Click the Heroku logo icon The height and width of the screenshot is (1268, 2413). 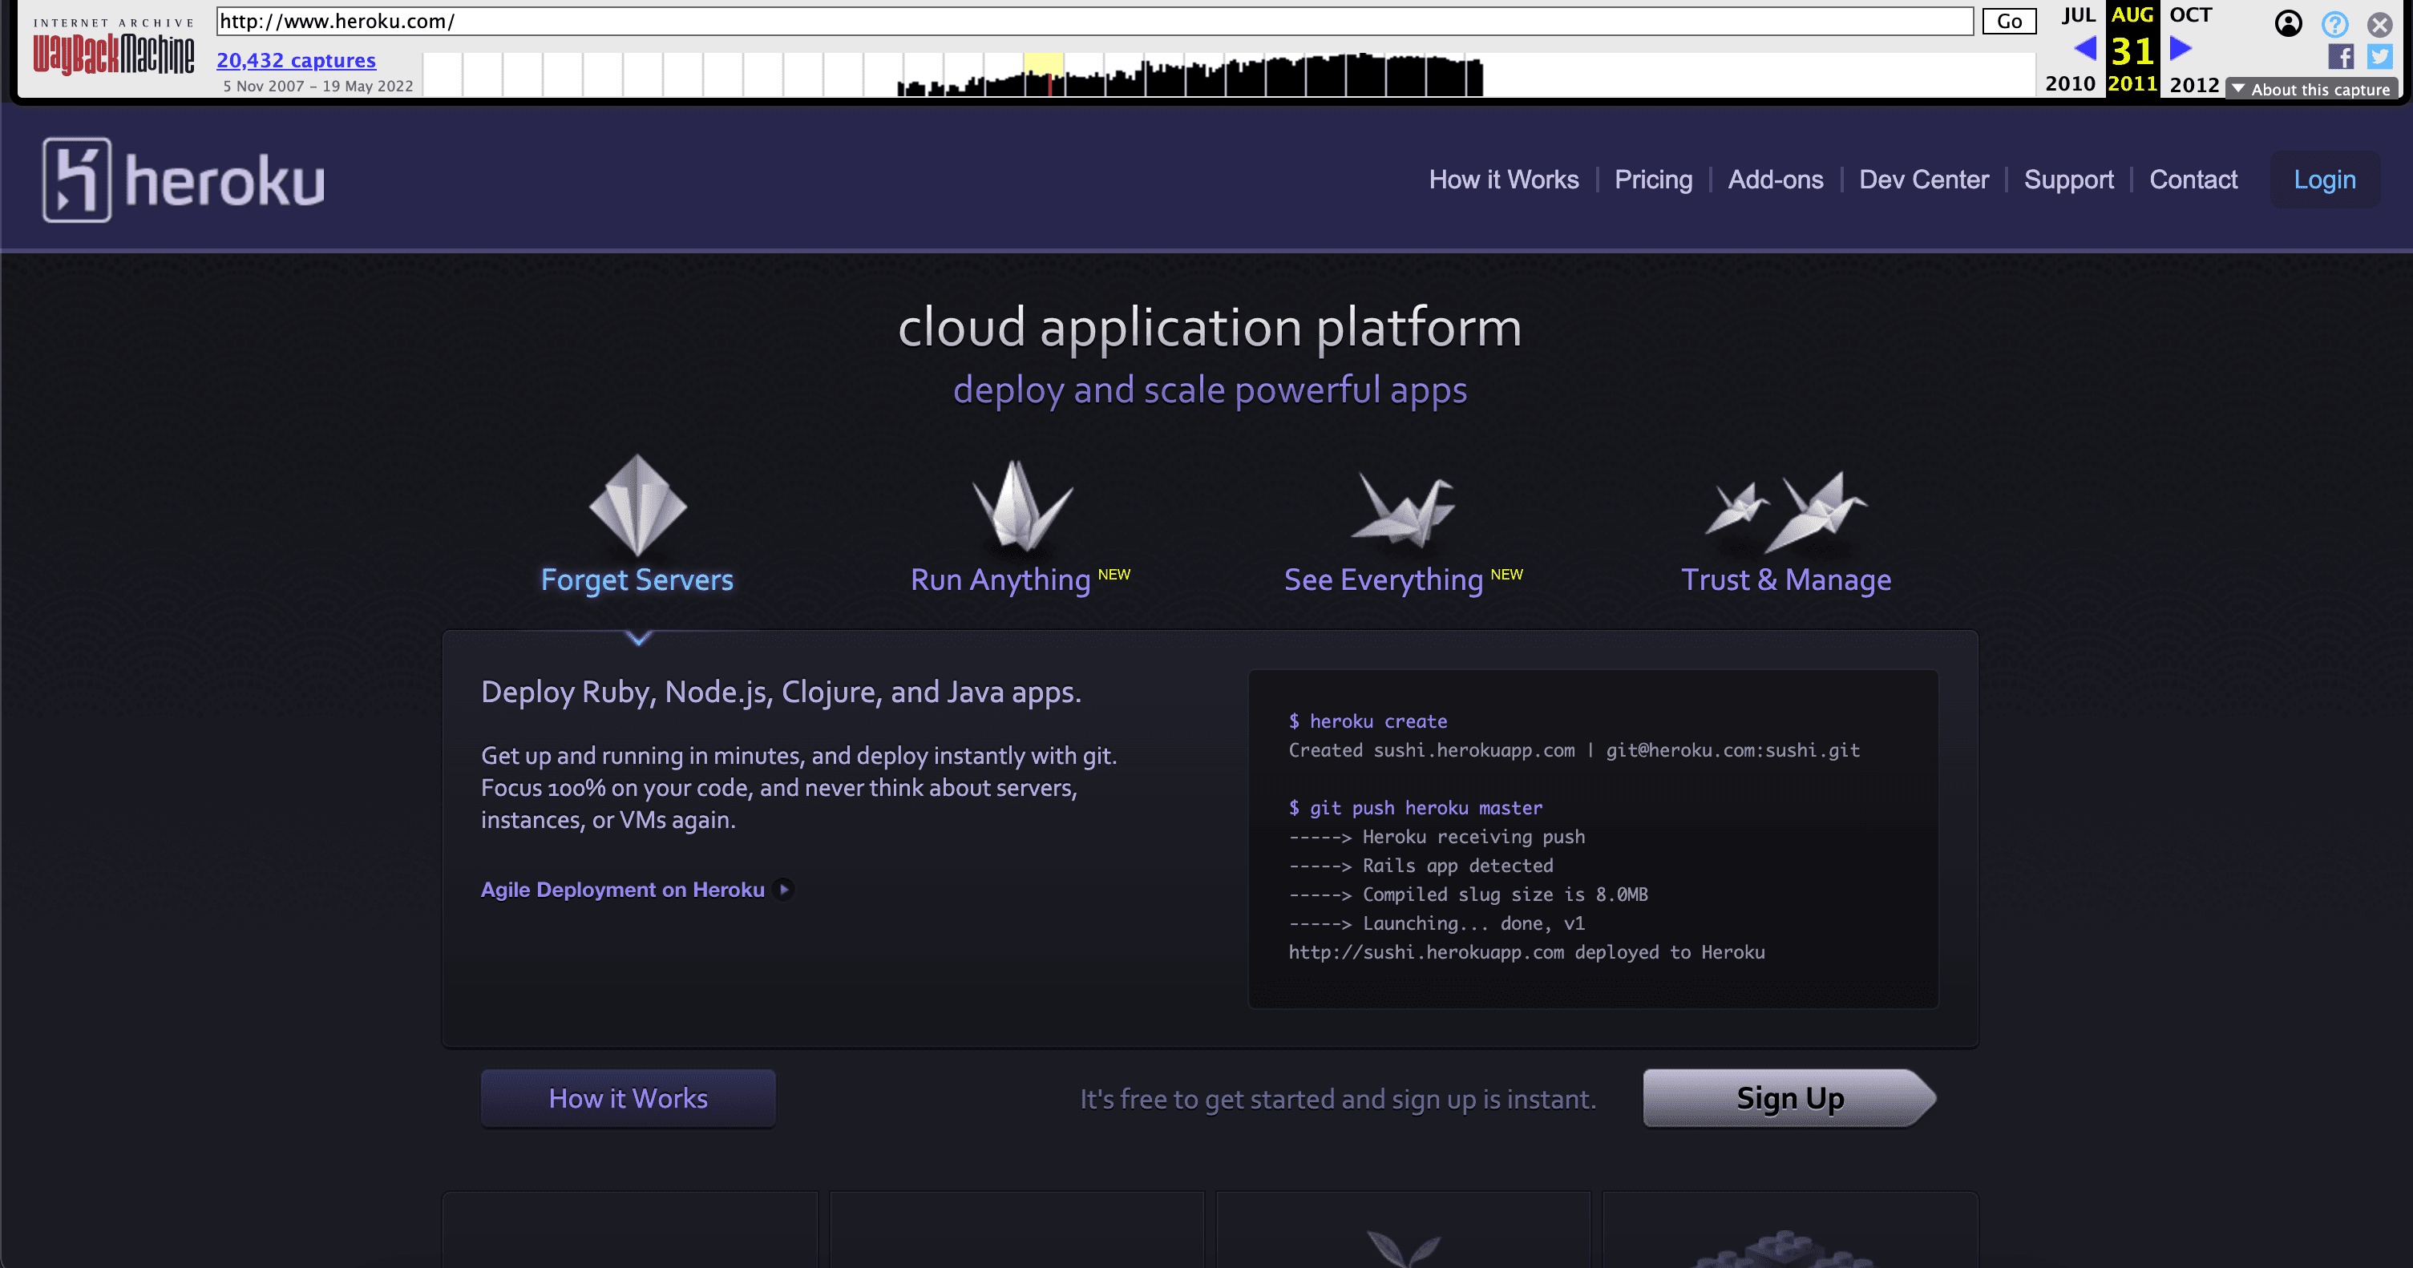click(77, 180)
